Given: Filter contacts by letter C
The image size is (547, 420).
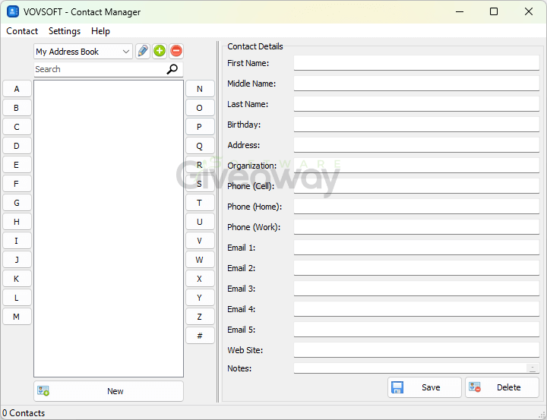Looking at the screenshot, I should (17, 127).
